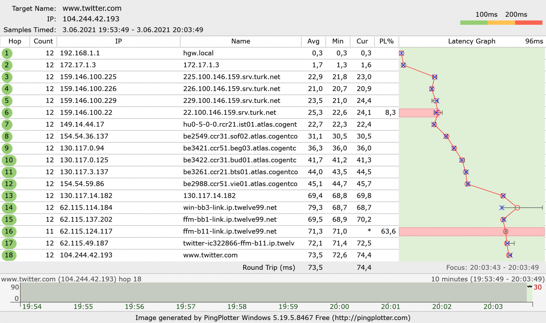The image size is (546, 323).
Task: Select the final hop 18 badge
Action: pyautogui.click(x=9, y=255)
